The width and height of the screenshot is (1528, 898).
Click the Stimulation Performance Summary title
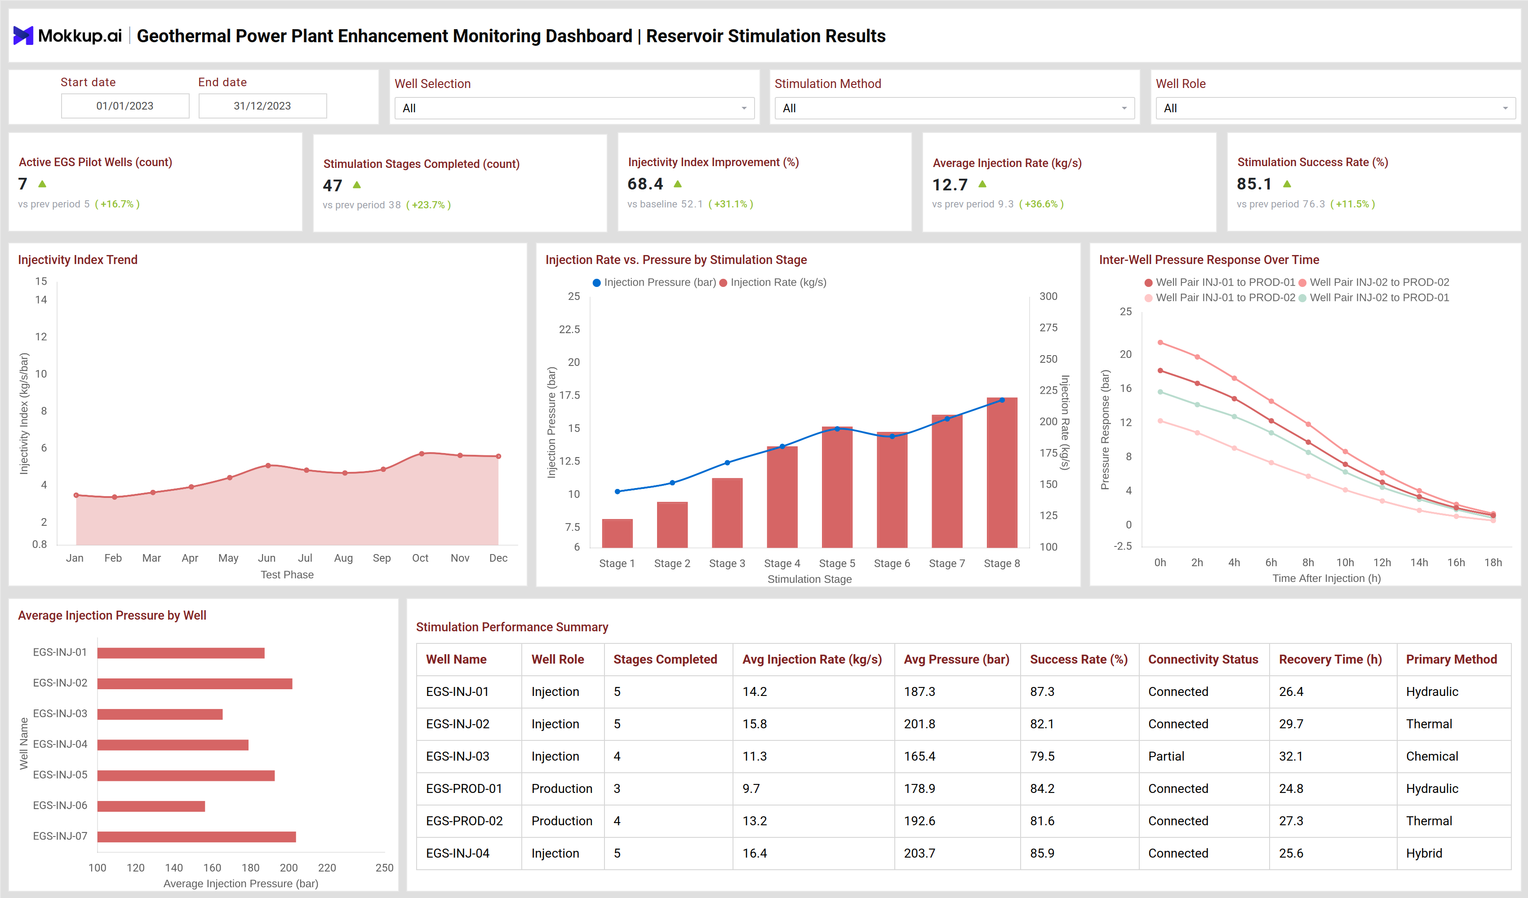click(x=512, y=626)
